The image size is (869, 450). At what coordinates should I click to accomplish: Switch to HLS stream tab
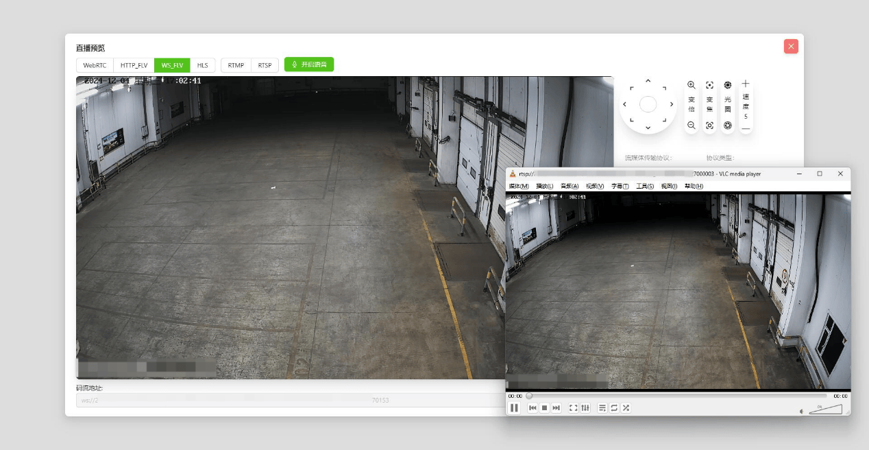coord(203,65)
